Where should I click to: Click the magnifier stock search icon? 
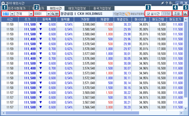(x=53, y=14)
